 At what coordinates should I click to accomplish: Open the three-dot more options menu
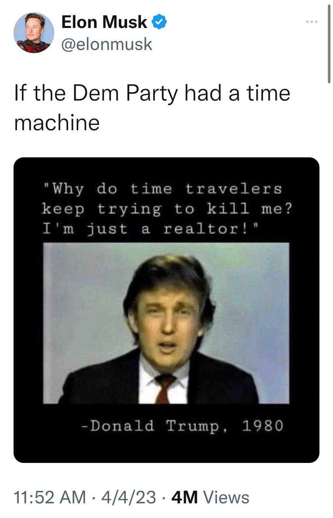tap(312, 21)
